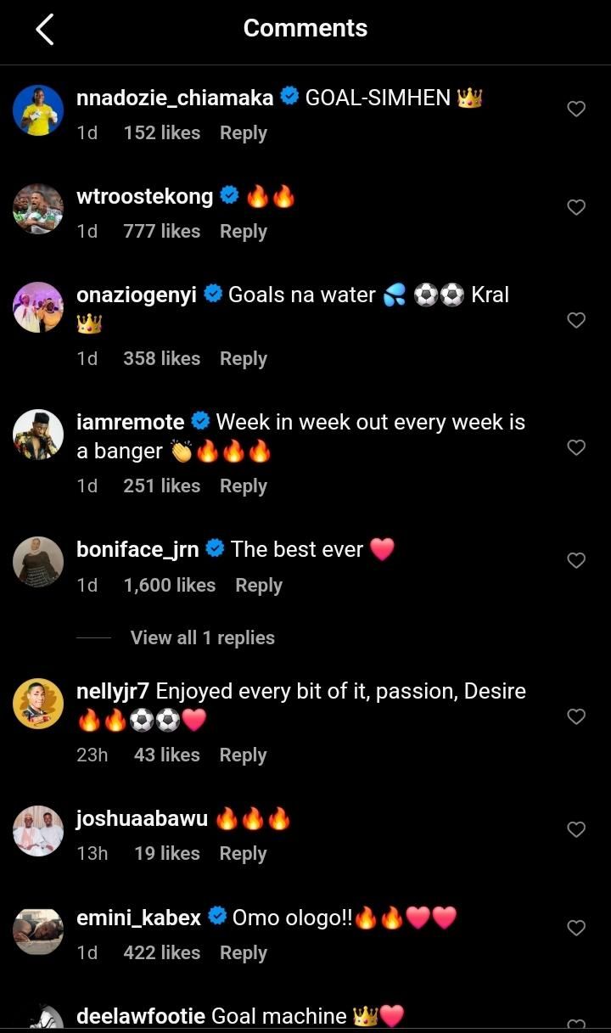Like nnadozie_chiamaka's GOAL-SIMHEN comment
This screenshot has height=1033, width=611.
[576, 109]
